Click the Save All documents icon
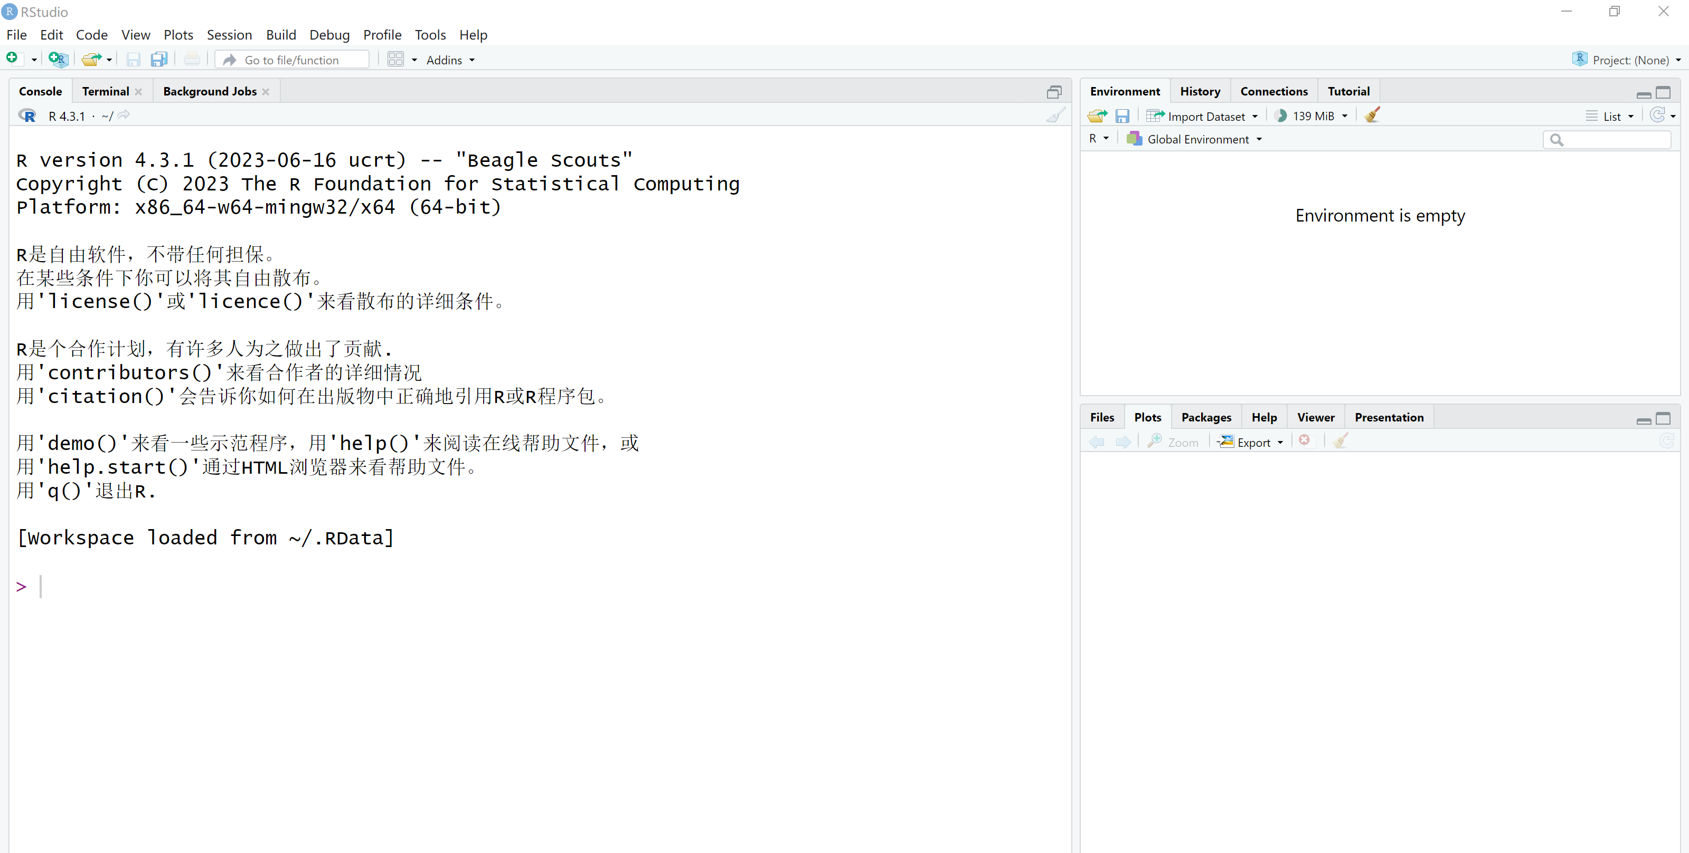Viewport: 1689px width, 853px height. click(x=159, y=60)
